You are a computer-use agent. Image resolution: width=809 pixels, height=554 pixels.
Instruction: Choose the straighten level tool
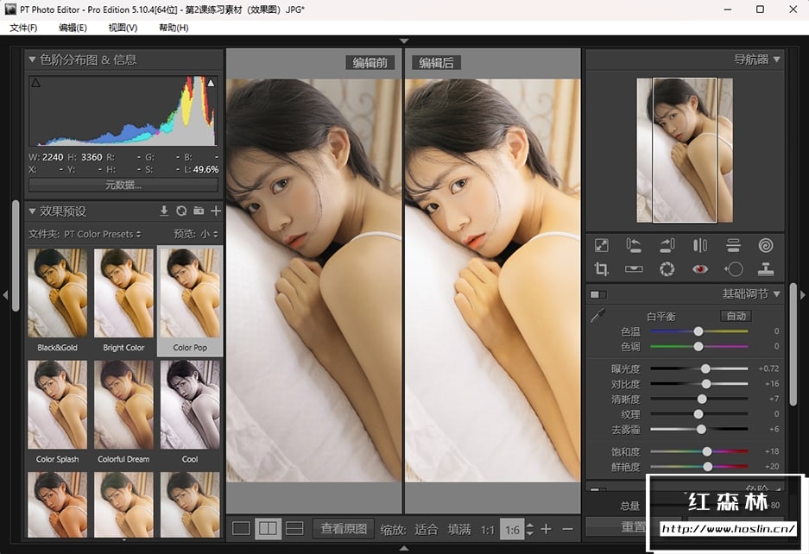point(635,269)
